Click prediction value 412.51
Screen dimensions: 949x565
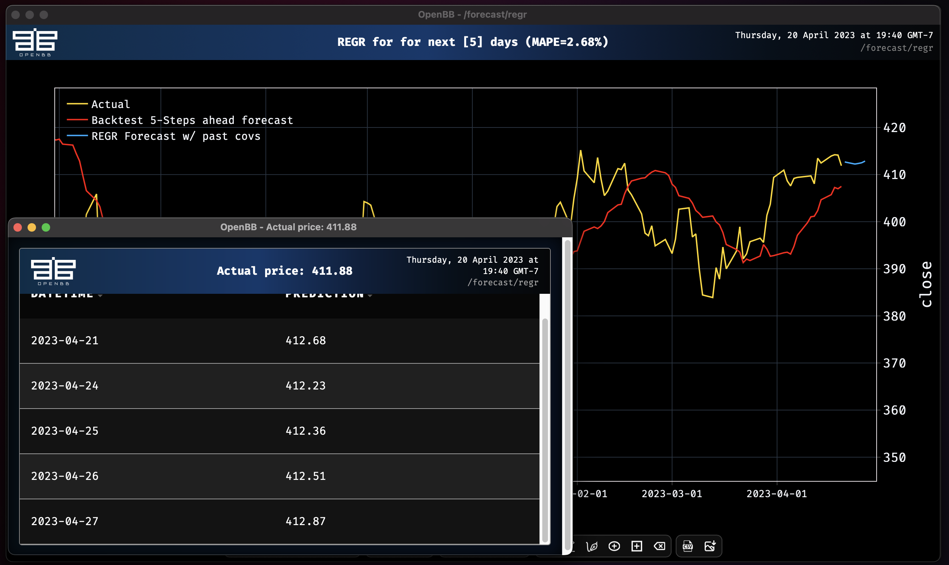(x=306, y=476)
